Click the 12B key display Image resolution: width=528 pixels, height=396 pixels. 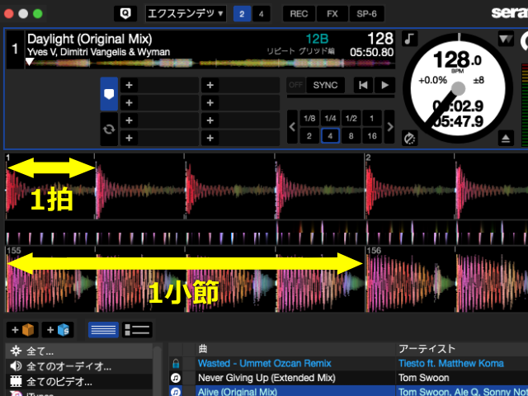tap(317, 39)
